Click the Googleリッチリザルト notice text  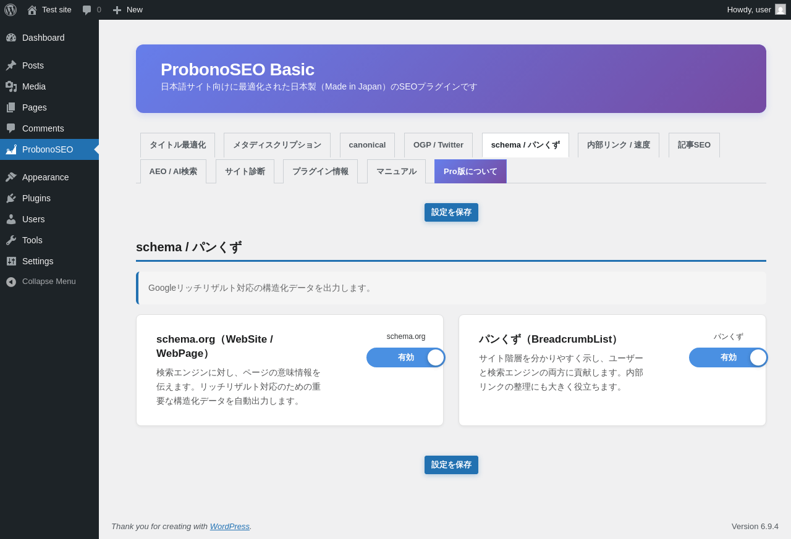click(261, 288)
